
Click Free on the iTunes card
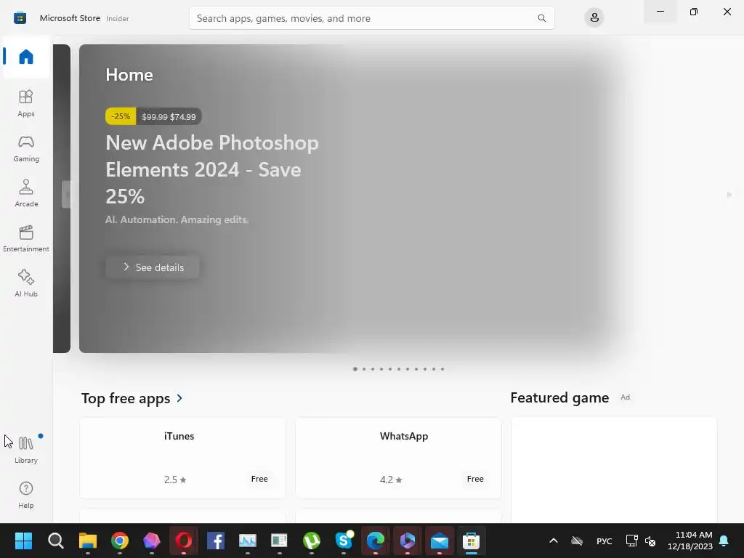[x=259, y=479]
